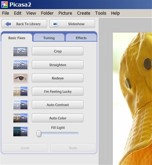152x165 pixels.
Task: Select the Redeye eye icon
Action: [20, 78]
